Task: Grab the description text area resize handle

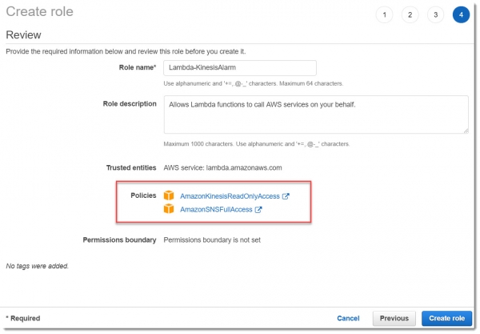Action: (465, 130)
